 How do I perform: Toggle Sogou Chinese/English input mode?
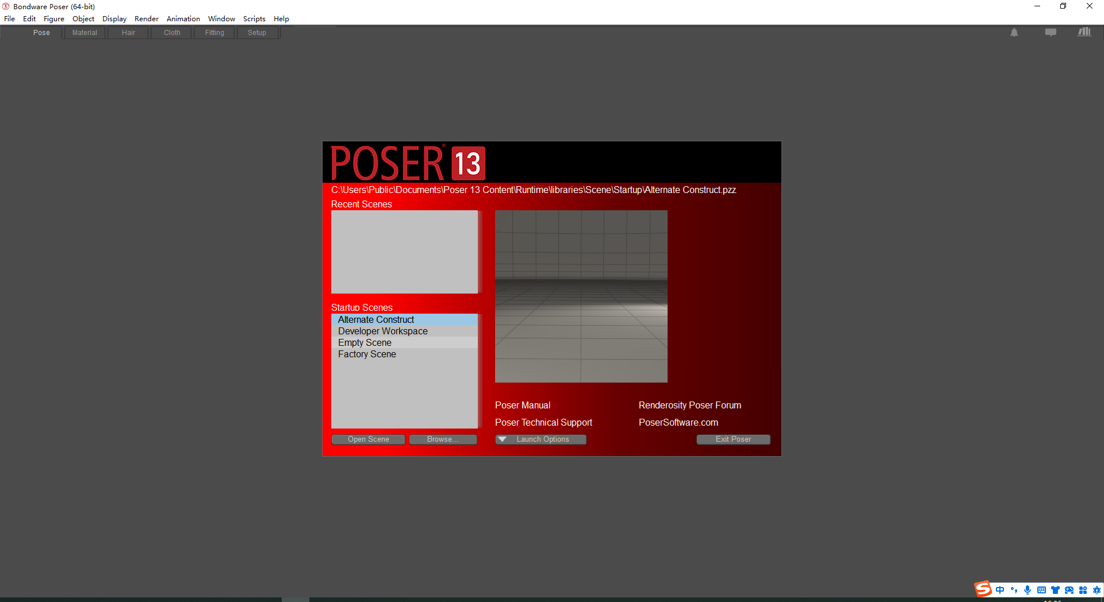[1000, 589]
